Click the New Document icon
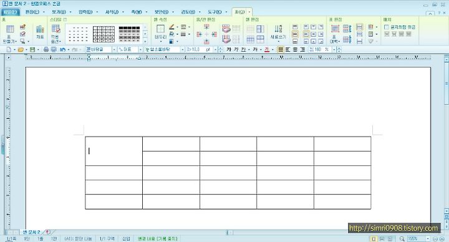 click(x=9, y=49)
